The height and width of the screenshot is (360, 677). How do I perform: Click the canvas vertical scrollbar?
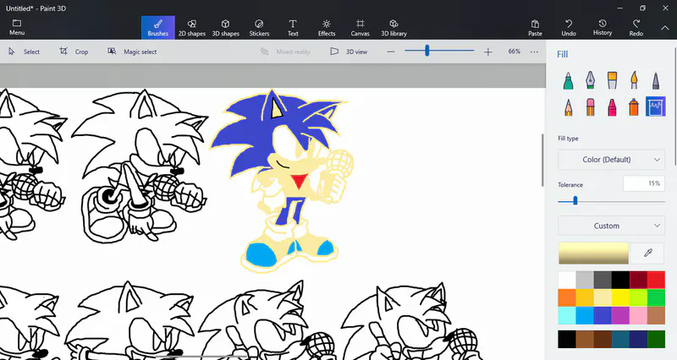click(542, 161)
